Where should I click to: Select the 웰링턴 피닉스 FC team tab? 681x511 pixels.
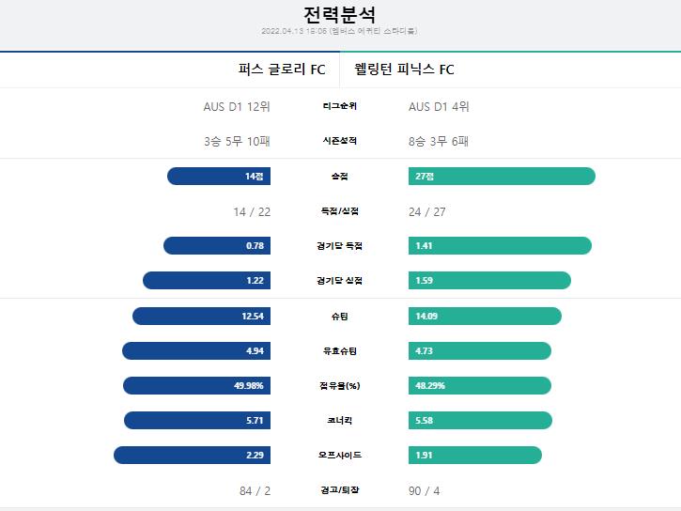(510, 70)
